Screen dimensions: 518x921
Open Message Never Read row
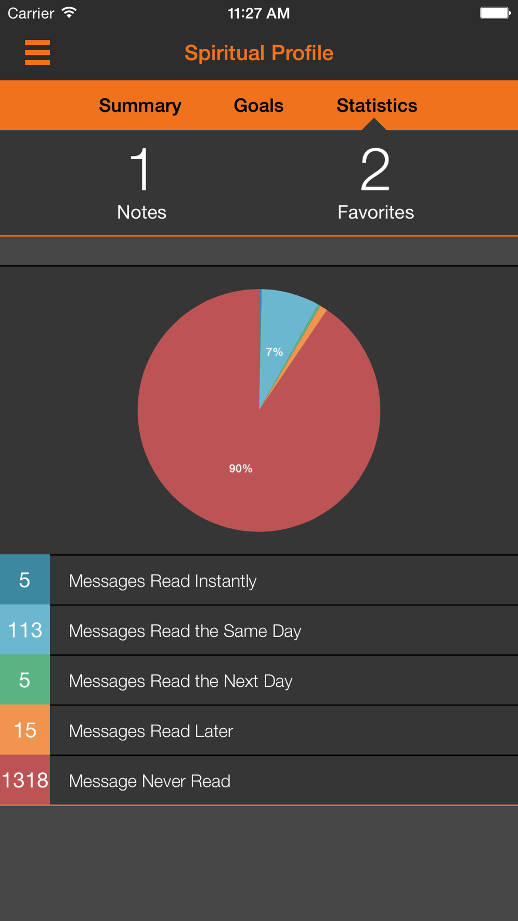tap(259, 781)
